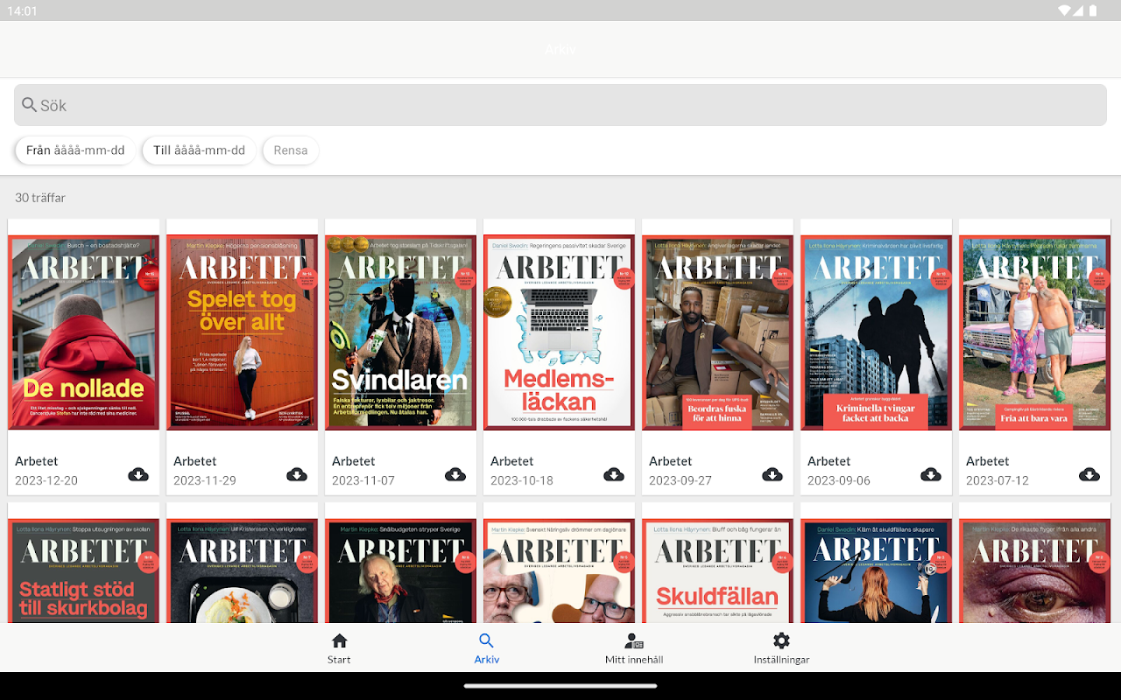
Task: Focus the Sök search field
Action: pyautogui.click(x=560, y=105)
